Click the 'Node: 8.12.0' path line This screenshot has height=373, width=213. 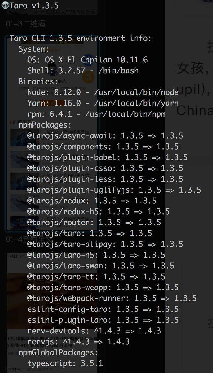pos(103,92)
